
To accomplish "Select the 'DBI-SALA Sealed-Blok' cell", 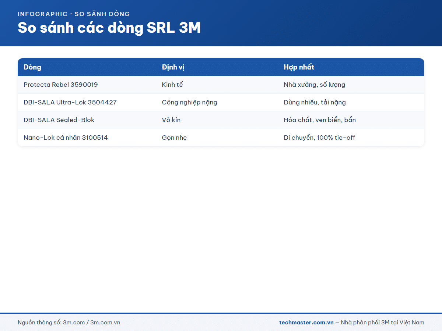I will 87,120.
